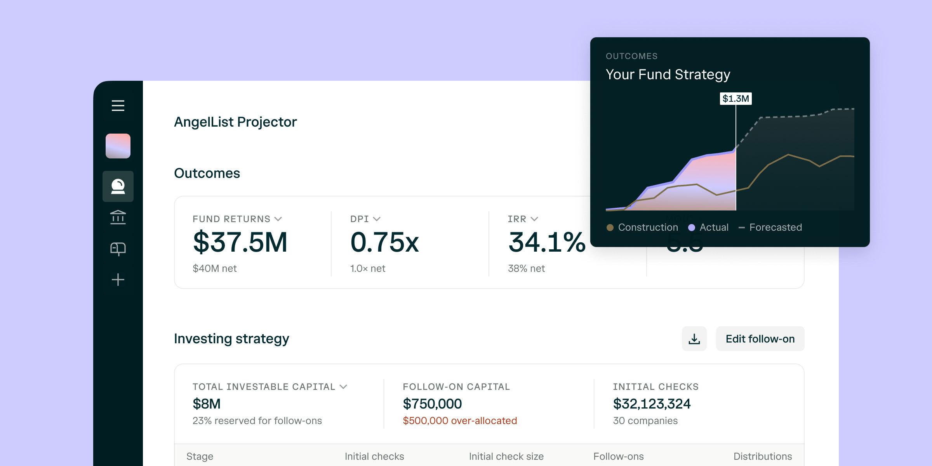
Task: Open the bank funds section in sidebar
Action: point(118,217)
